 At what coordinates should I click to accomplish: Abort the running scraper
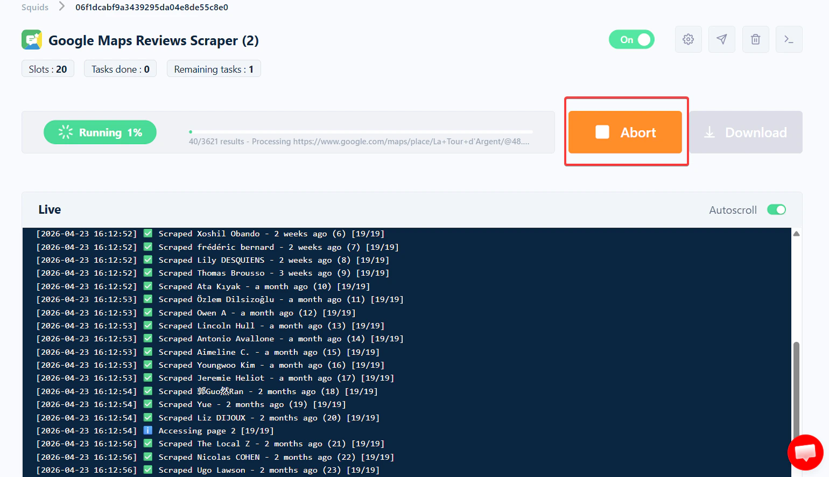point(625,132)
